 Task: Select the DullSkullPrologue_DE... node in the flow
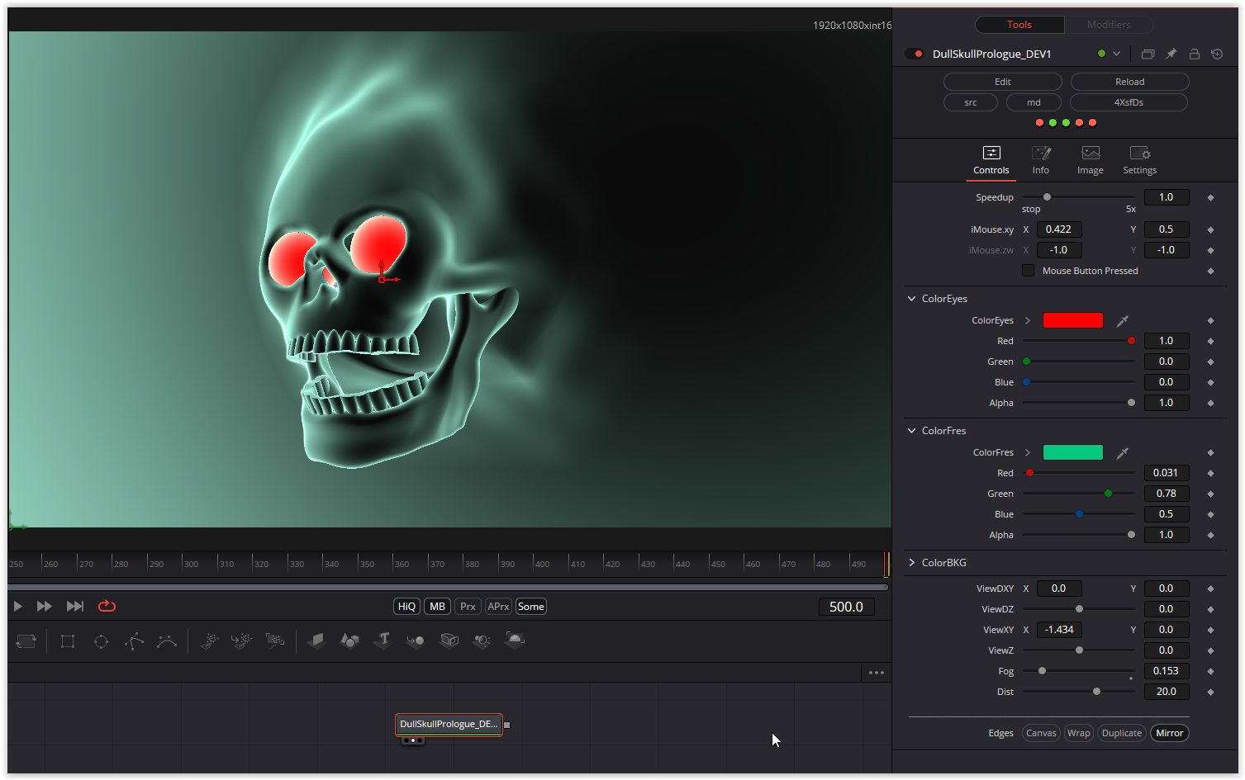tap(449, 725)
